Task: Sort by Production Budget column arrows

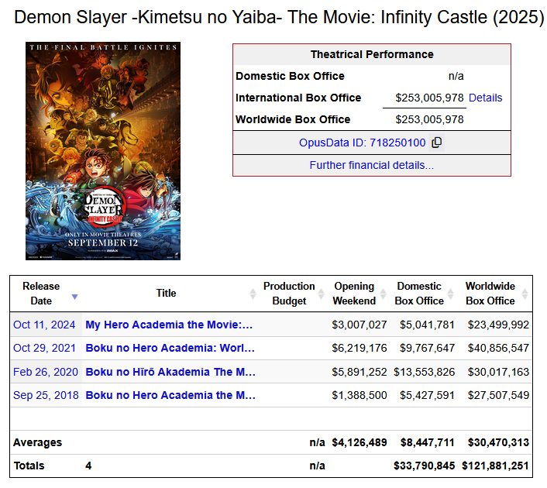Action: click(321, 294)
